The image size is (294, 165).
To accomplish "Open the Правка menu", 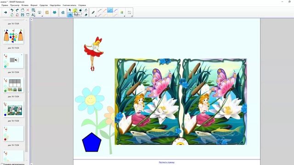I will (x=5, y=5).
